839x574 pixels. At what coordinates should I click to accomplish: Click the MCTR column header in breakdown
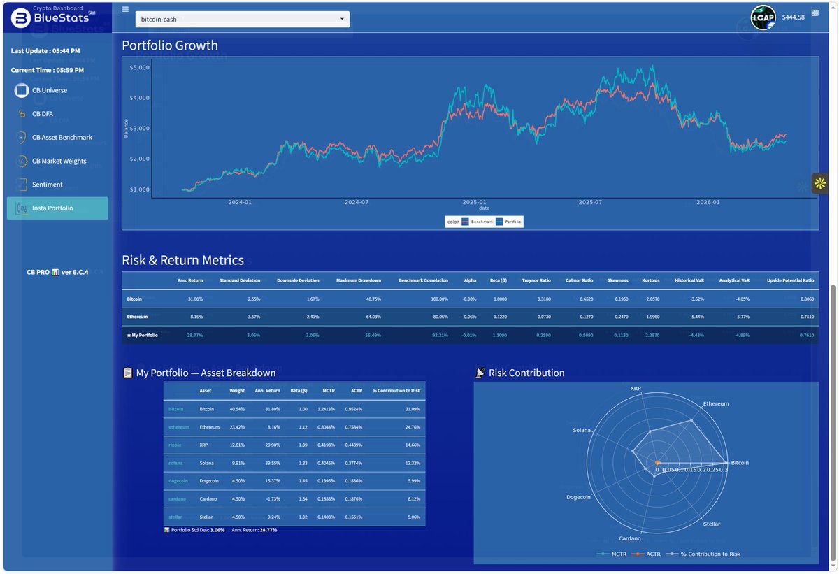(329, 391)
